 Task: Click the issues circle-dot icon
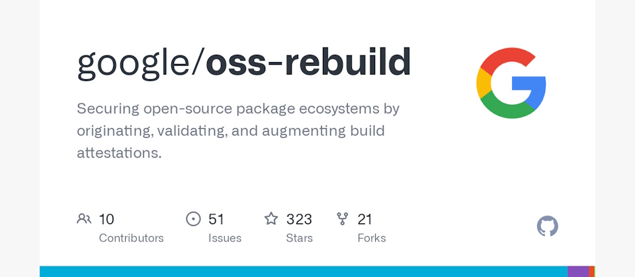pyautogui.click(x=193, y=219)
